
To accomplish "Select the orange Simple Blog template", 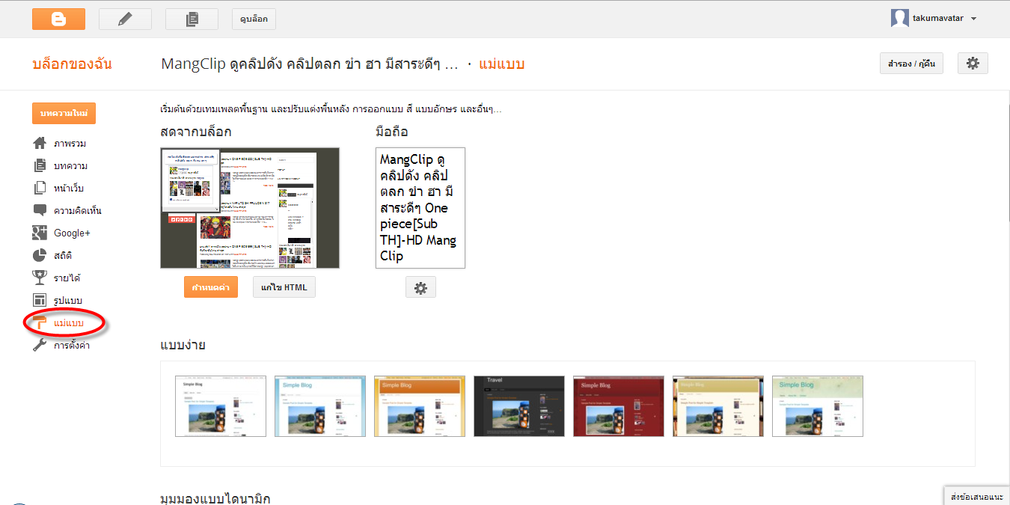I will click(420, 406).
